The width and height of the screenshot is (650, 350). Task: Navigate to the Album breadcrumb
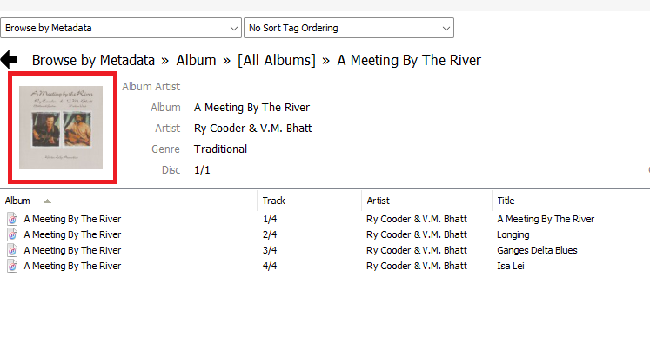pyautogui.click(x=196, y=60)
